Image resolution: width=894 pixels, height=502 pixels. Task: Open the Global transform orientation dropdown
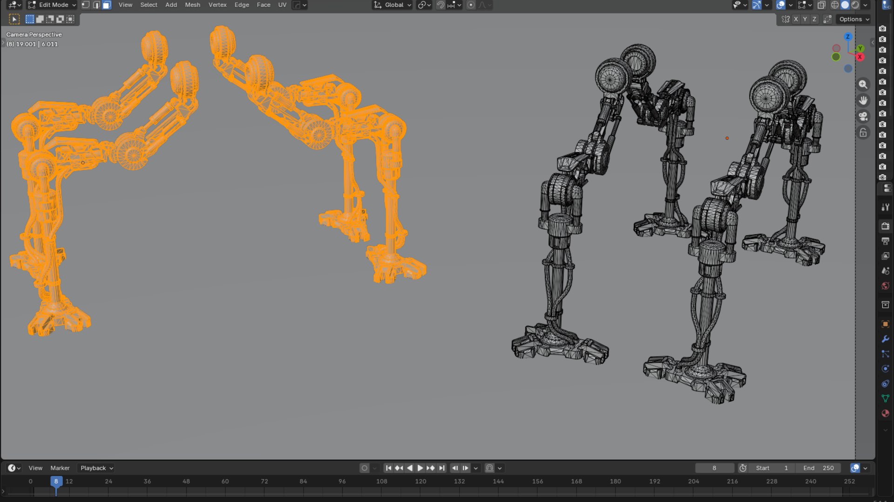coord(393,5)
